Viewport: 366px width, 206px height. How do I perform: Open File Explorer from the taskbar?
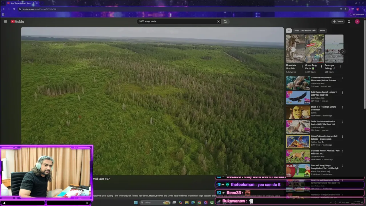(187, 203)
